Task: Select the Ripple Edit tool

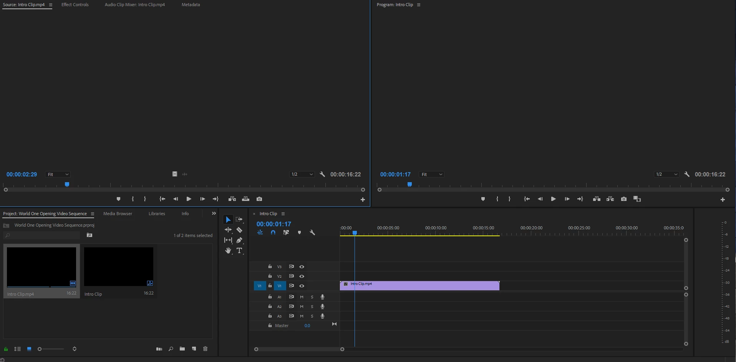Action: (228, 230)
